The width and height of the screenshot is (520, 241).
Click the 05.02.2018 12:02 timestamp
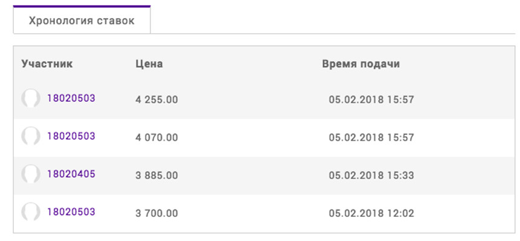pyautogui.click(x=371, y=213)
